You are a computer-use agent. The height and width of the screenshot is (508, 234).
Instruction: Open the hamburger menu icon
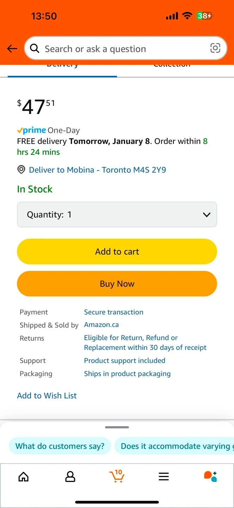click(164, 477)
